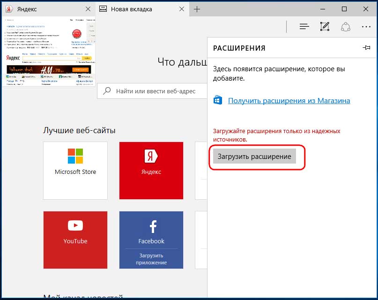378x300 pixels.
Task: Open the YouTube tile
Action: point(75,240)
